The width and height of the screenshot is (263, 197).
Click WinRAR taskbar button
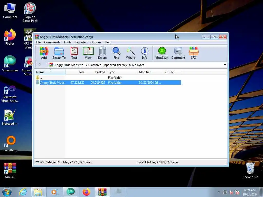coord(102,192)
